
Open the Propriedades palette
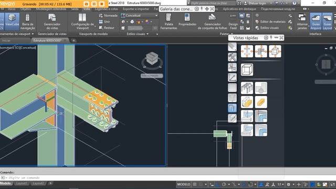[187, 20]
